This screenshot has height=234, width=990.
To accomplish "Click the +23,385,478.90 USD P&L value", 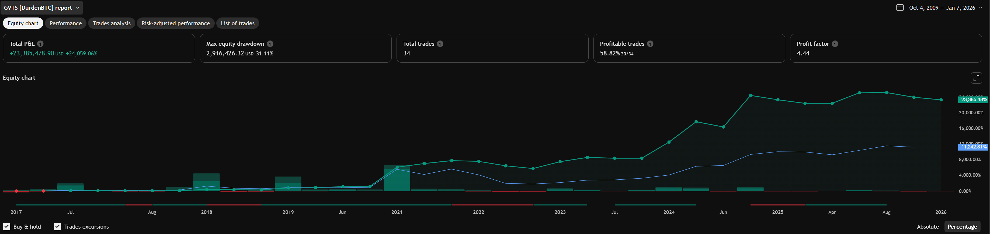I will (37, 54).
